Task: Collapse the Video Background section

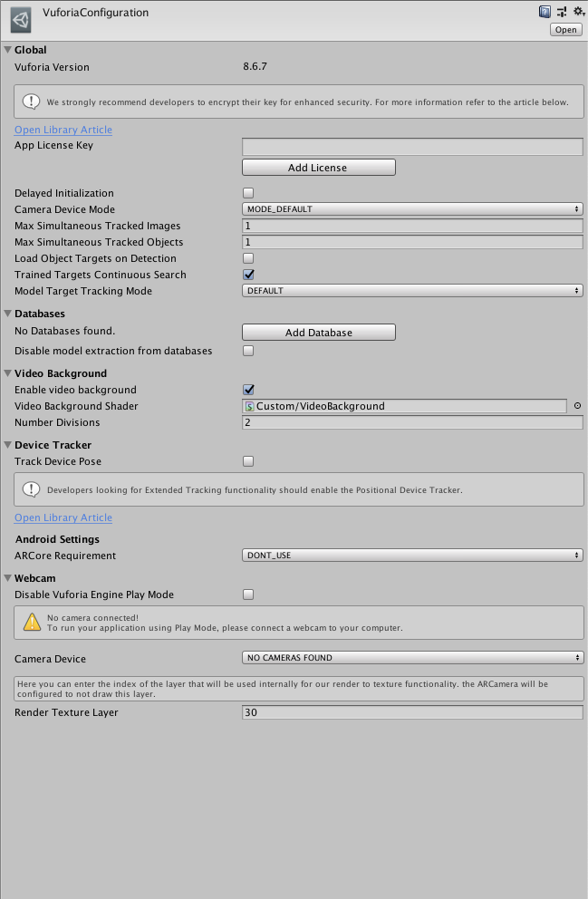Action: 8,373
